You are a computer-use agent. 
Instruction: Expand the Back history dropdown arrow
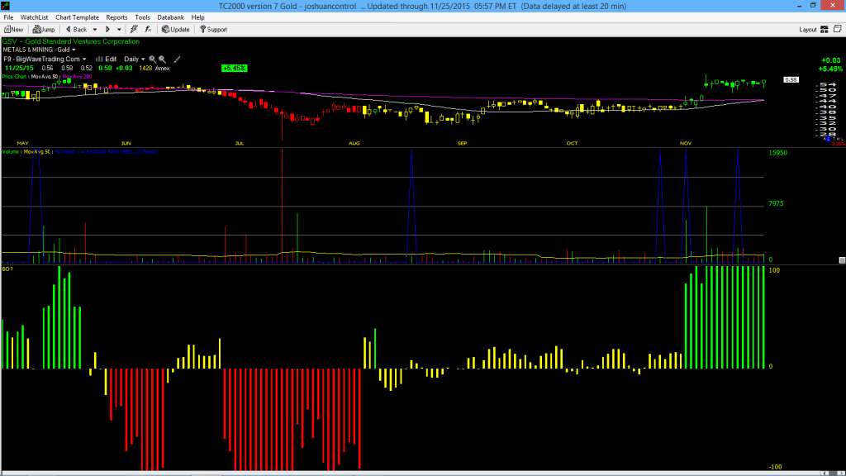point(95,30)
